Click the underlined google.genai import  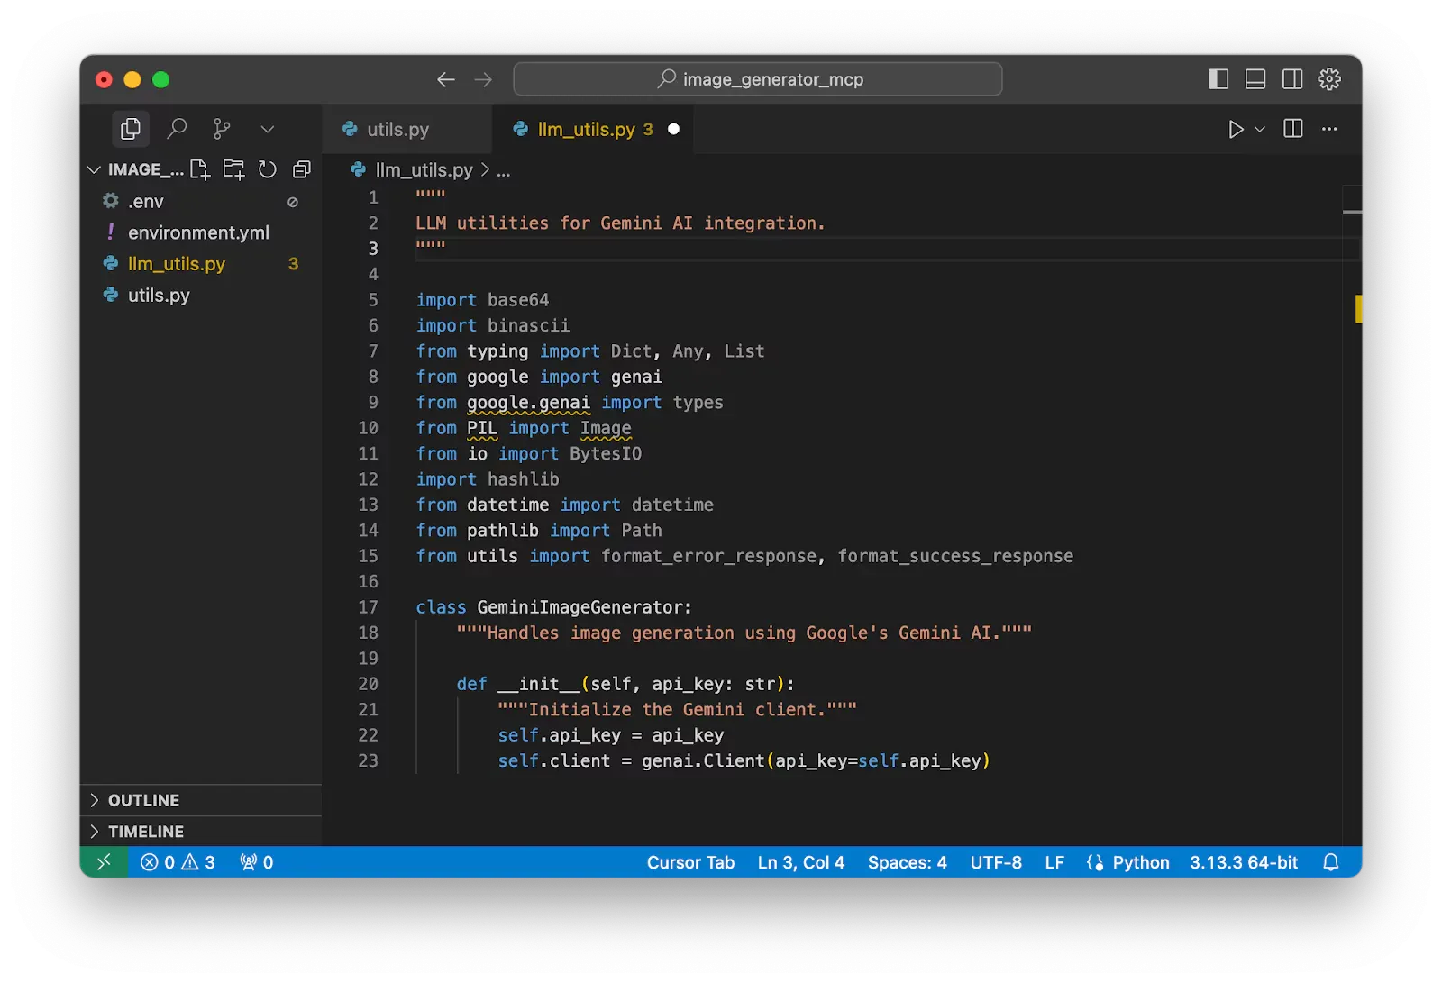(528, 403)
